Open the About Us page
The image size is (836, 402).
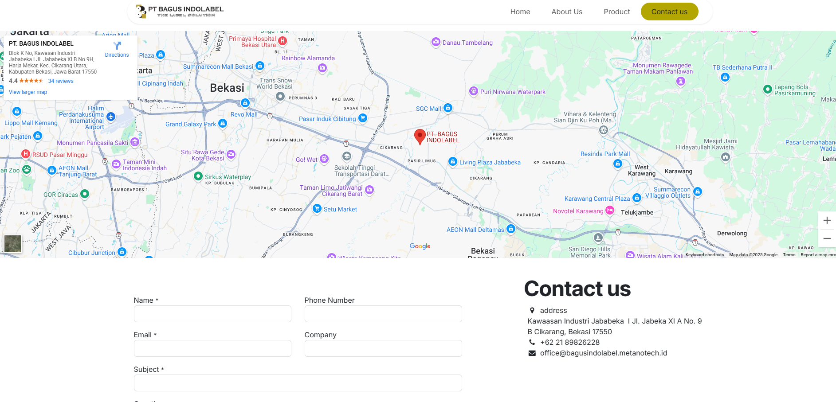click(x=567, y=12)
